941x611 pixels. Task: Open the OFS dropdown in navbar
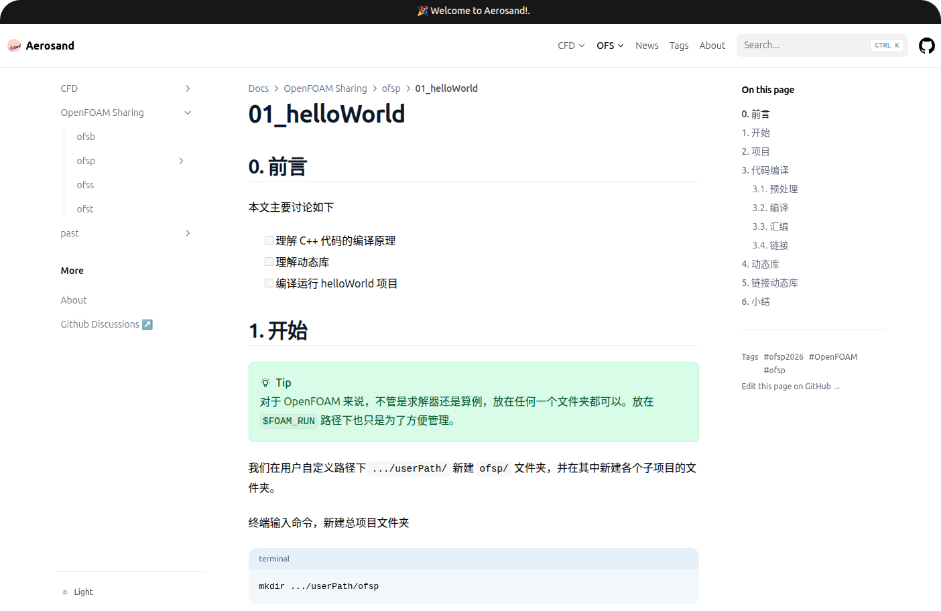[610, 46]
